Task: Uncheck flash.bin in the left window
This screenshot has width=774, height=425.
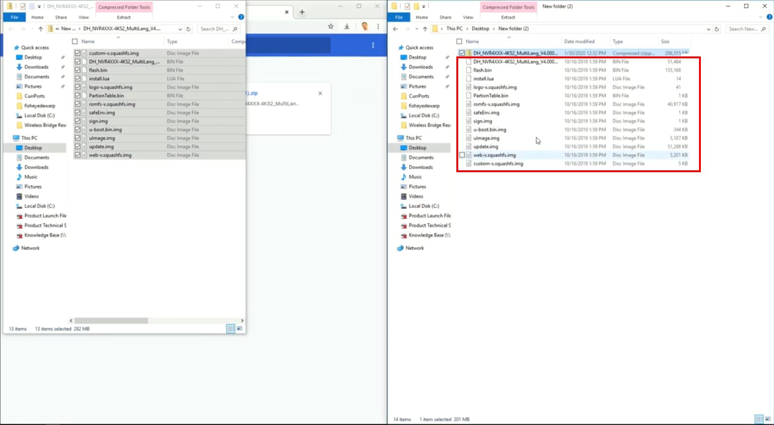Action: (x=77, y=70)
